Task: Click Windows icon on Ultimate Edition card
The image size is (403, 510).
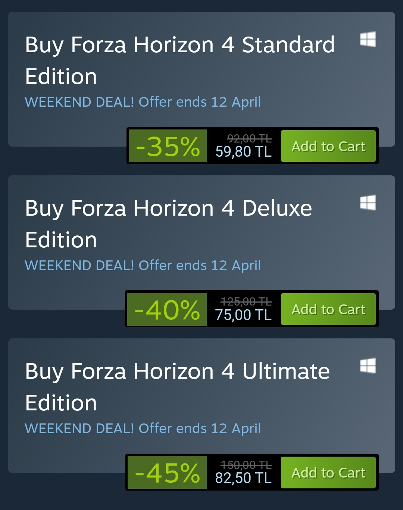Action: click(x=368, y=366)
